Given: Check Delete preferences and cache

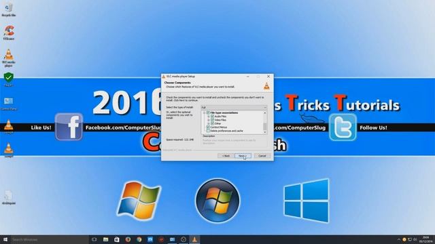Looking at the screenshot, I should (x=208, y=131).
